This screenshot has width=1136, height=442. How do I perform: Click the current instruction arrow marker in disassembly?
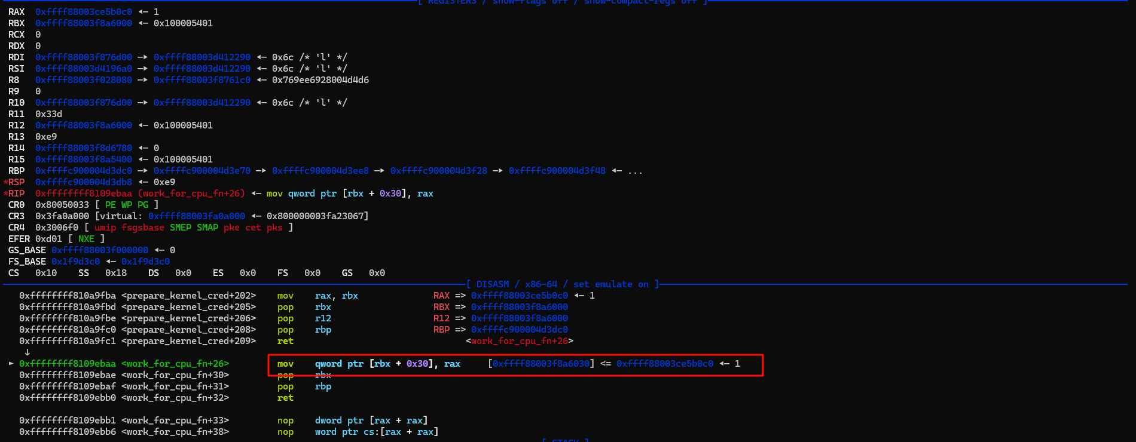pyautogui.click(x=11, y=363)
